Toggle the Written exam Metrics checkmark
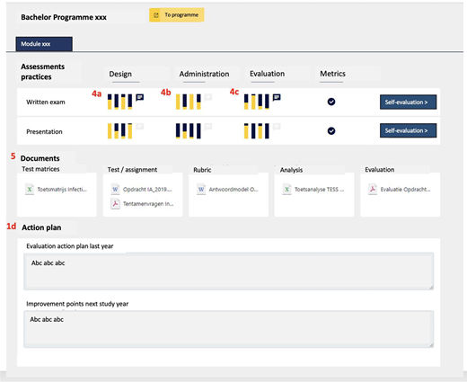This screenshot has height=382, width=467. [x=331, y=102]
